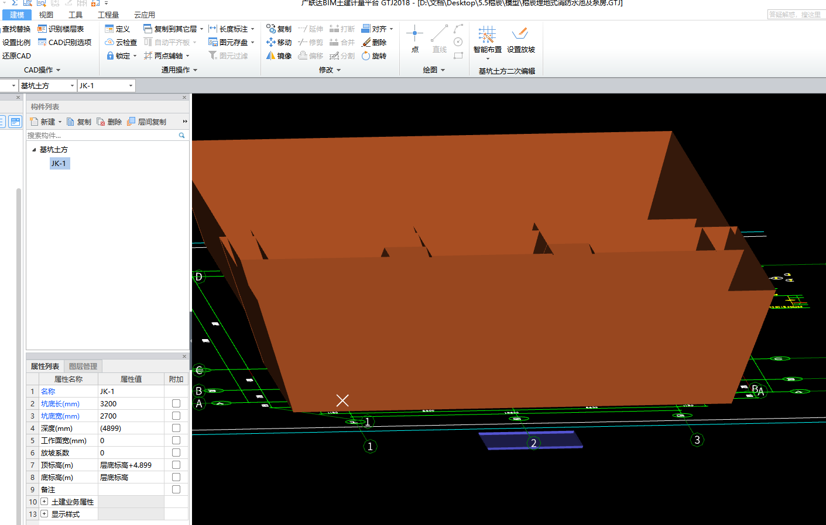Expand the CAD操作 group dropdown
Viewport: 826px width, 525px height.
(58, 70)
